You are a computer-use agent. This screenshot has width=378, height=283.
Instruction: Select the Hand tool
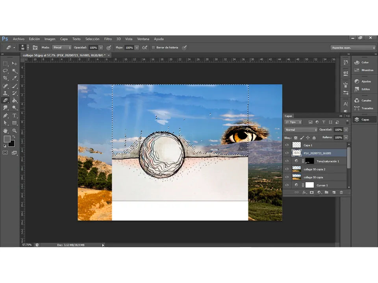pyautogui.click(x=5, y=130)
